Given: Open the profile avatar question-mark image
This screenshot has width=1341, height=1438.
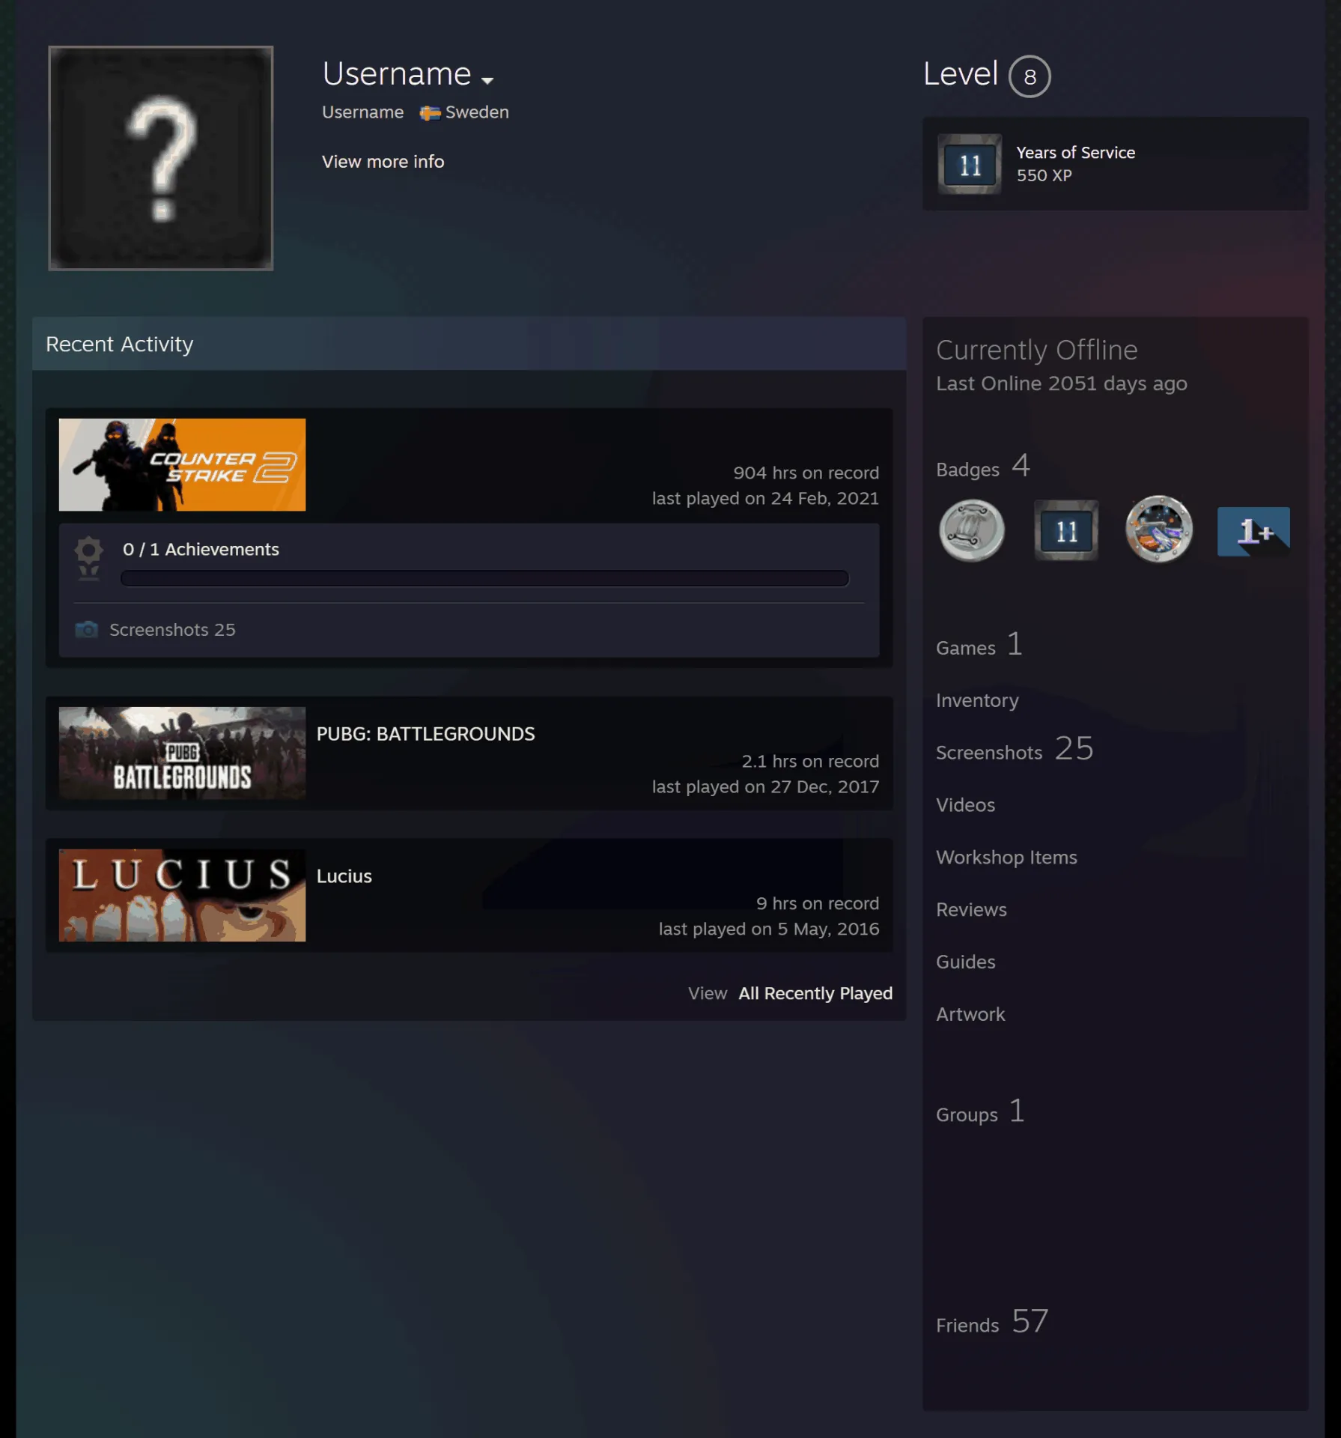Looking at the screenshot, I should pos(161,158).
